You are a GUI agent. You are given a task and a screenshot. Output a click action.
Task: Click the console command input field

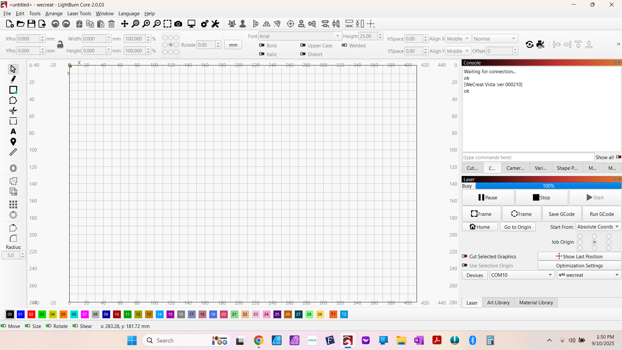point(528,157)
